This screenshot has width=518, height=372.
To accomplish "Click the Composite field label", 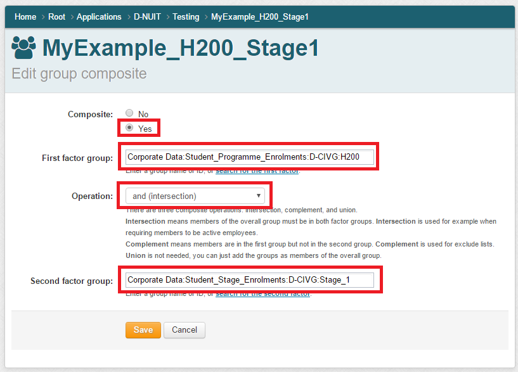I will pyautogui.click(x=90, y=115).
